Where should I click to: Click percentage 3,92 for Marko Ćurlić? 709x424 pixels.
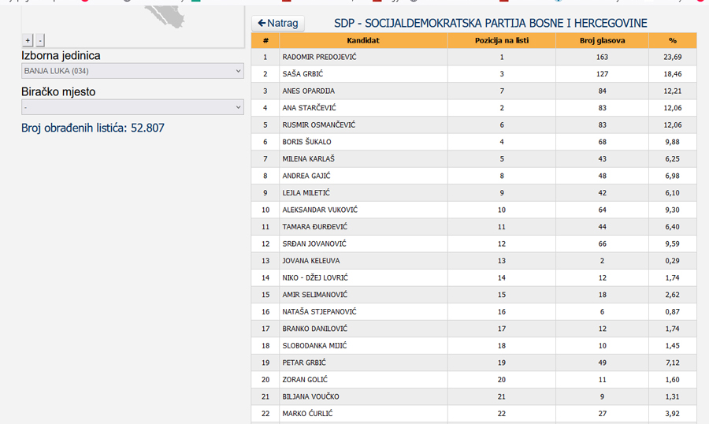673,413
